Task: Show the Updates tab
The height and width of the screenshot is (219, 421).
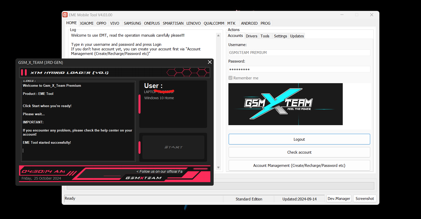Action: coord(297,36)
